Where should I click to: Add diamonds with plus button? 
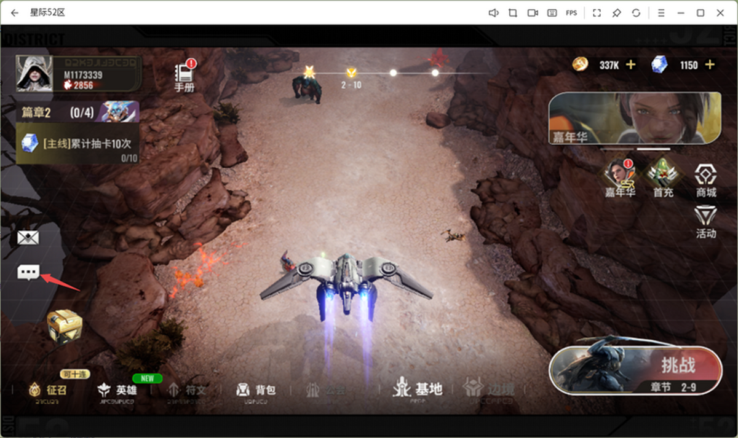tap(710, 65)
